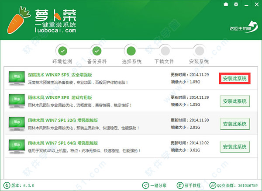This screenshot has width=262, height=191.
Task: Install WIN7 SP1 64位 via 安装此系统
Action: 235,146
